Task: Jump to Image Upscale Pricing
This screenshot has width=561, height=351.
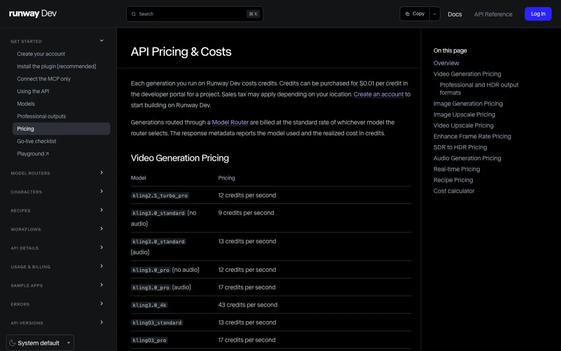Action: (x=464, y=114)
